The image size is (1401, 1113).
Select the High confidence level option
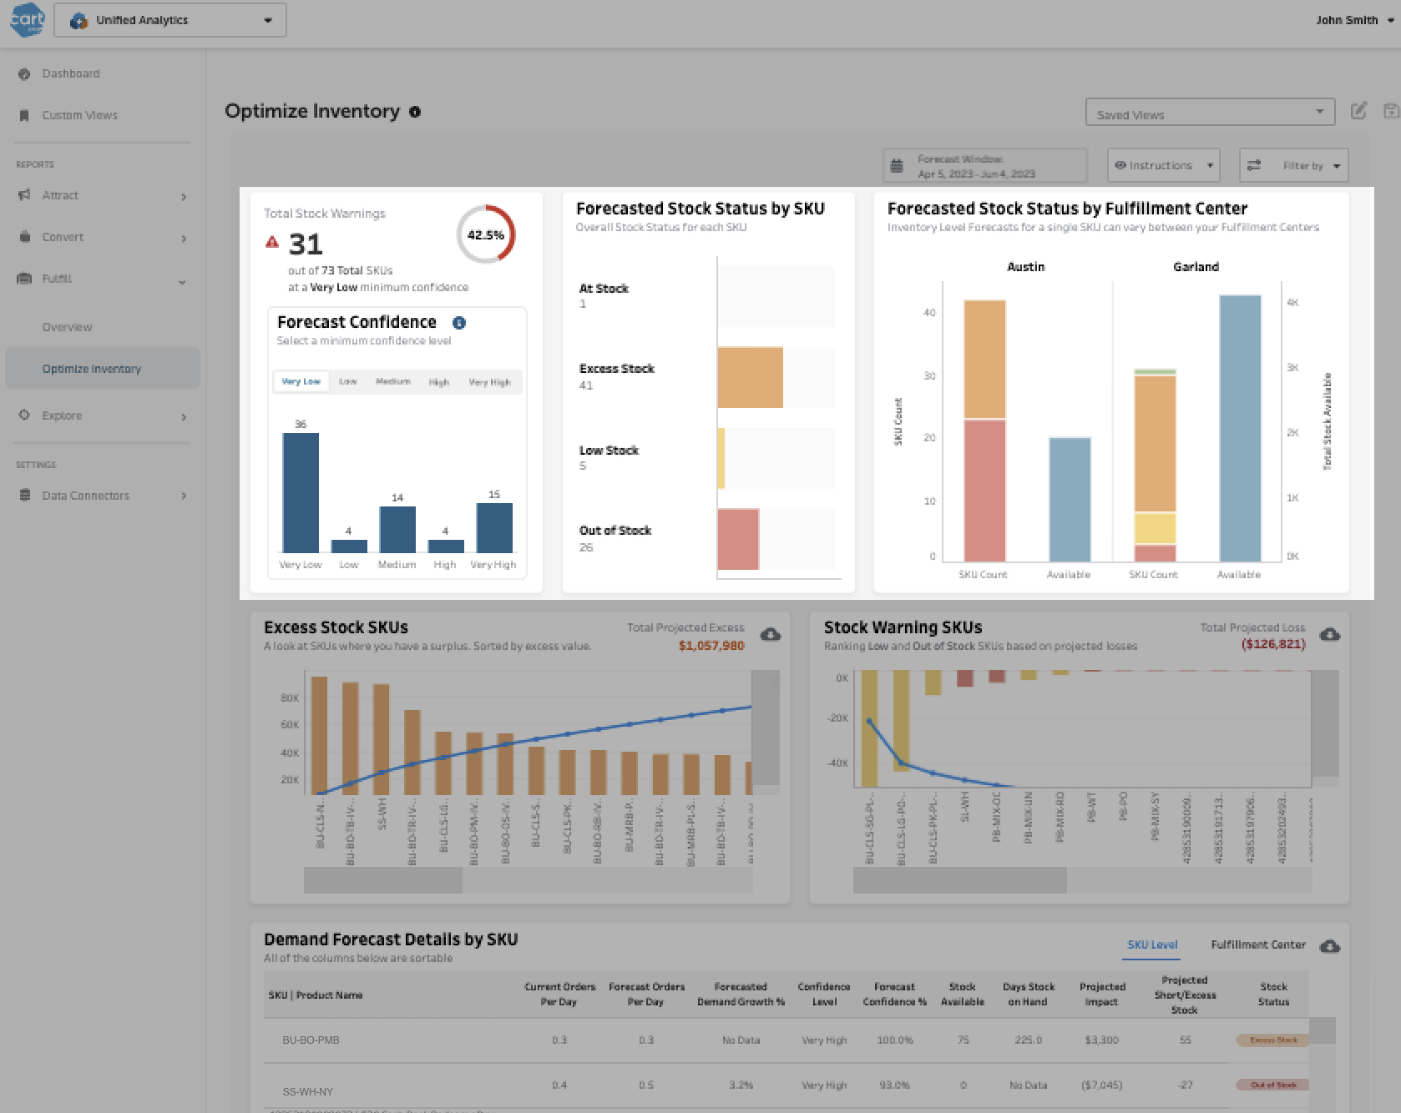tap(439, 382)
